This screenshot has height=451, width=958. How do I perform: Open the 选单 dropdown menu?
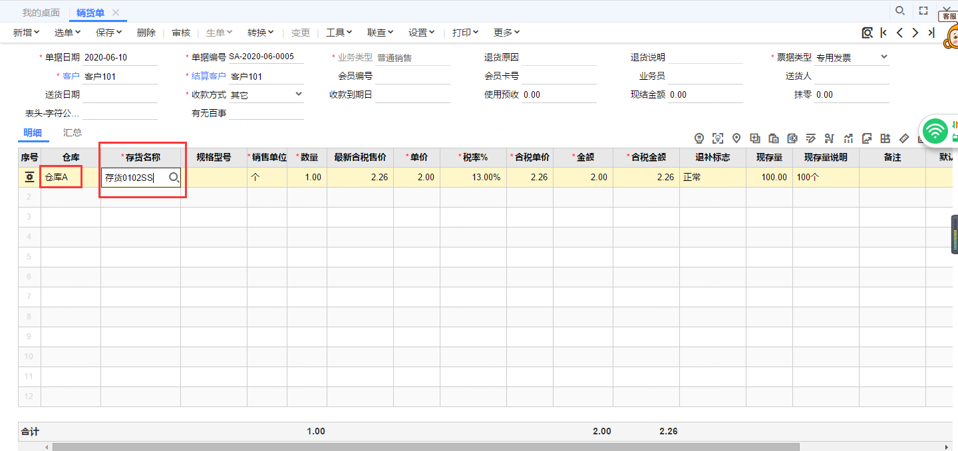pos(68,33)
